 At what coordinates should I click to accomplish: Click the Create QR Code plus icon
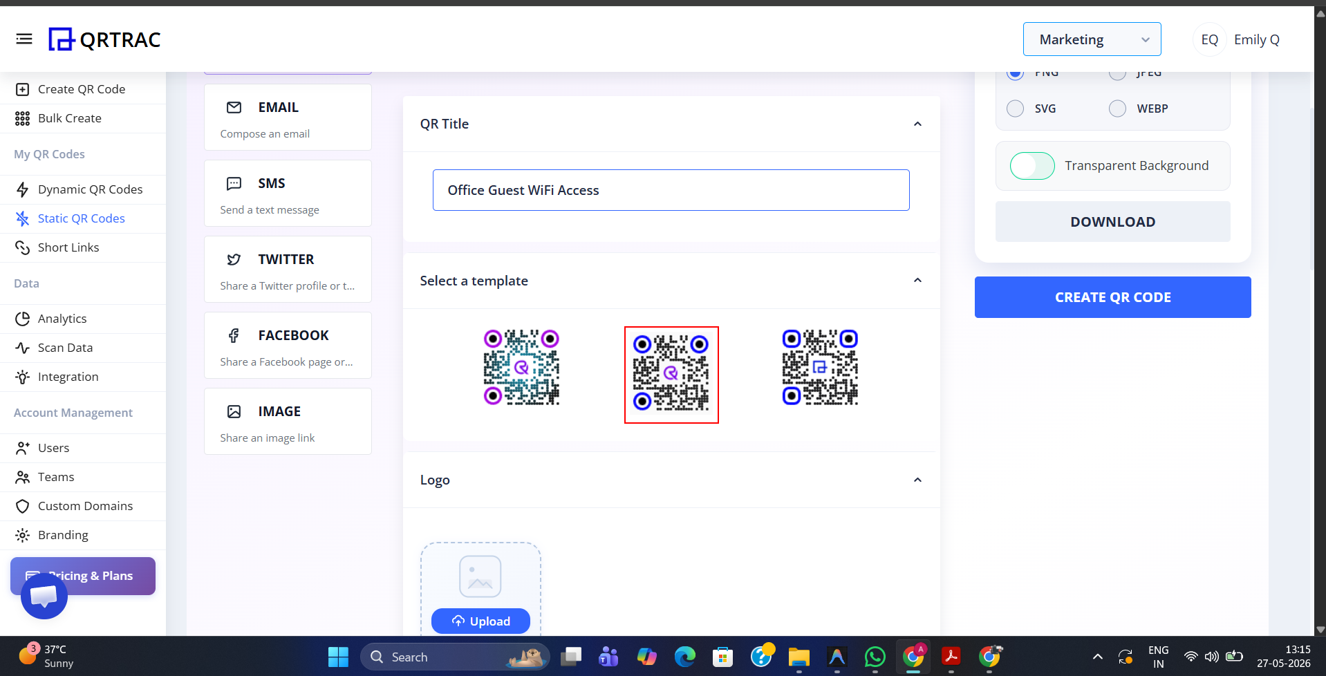(x=22, y=89)
